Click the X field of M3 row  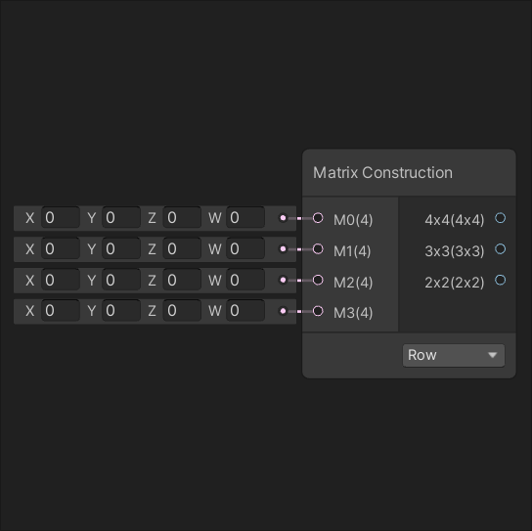(61, 311)
